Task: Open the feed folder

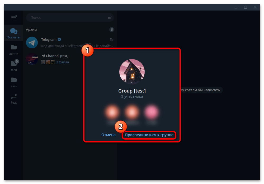Action: 14,66
